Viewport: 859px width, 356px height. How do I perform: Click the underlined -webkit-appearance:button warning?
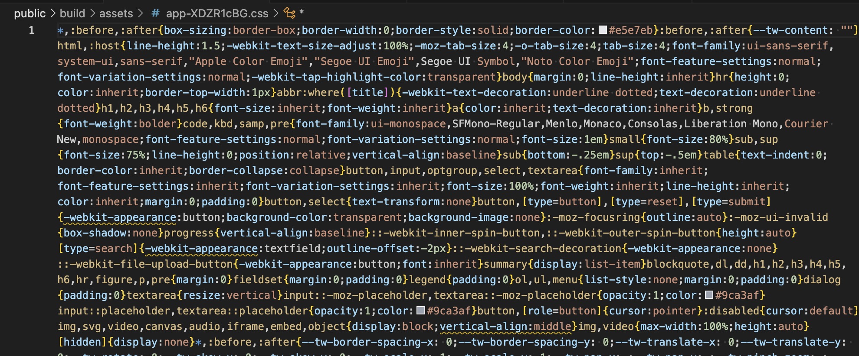pos(120,217)
